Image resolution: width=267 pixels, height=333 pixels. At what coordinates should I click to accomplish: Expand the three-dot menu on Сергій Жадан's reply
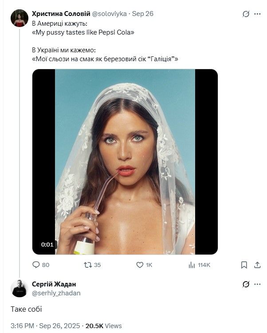[x=257, y=284]
